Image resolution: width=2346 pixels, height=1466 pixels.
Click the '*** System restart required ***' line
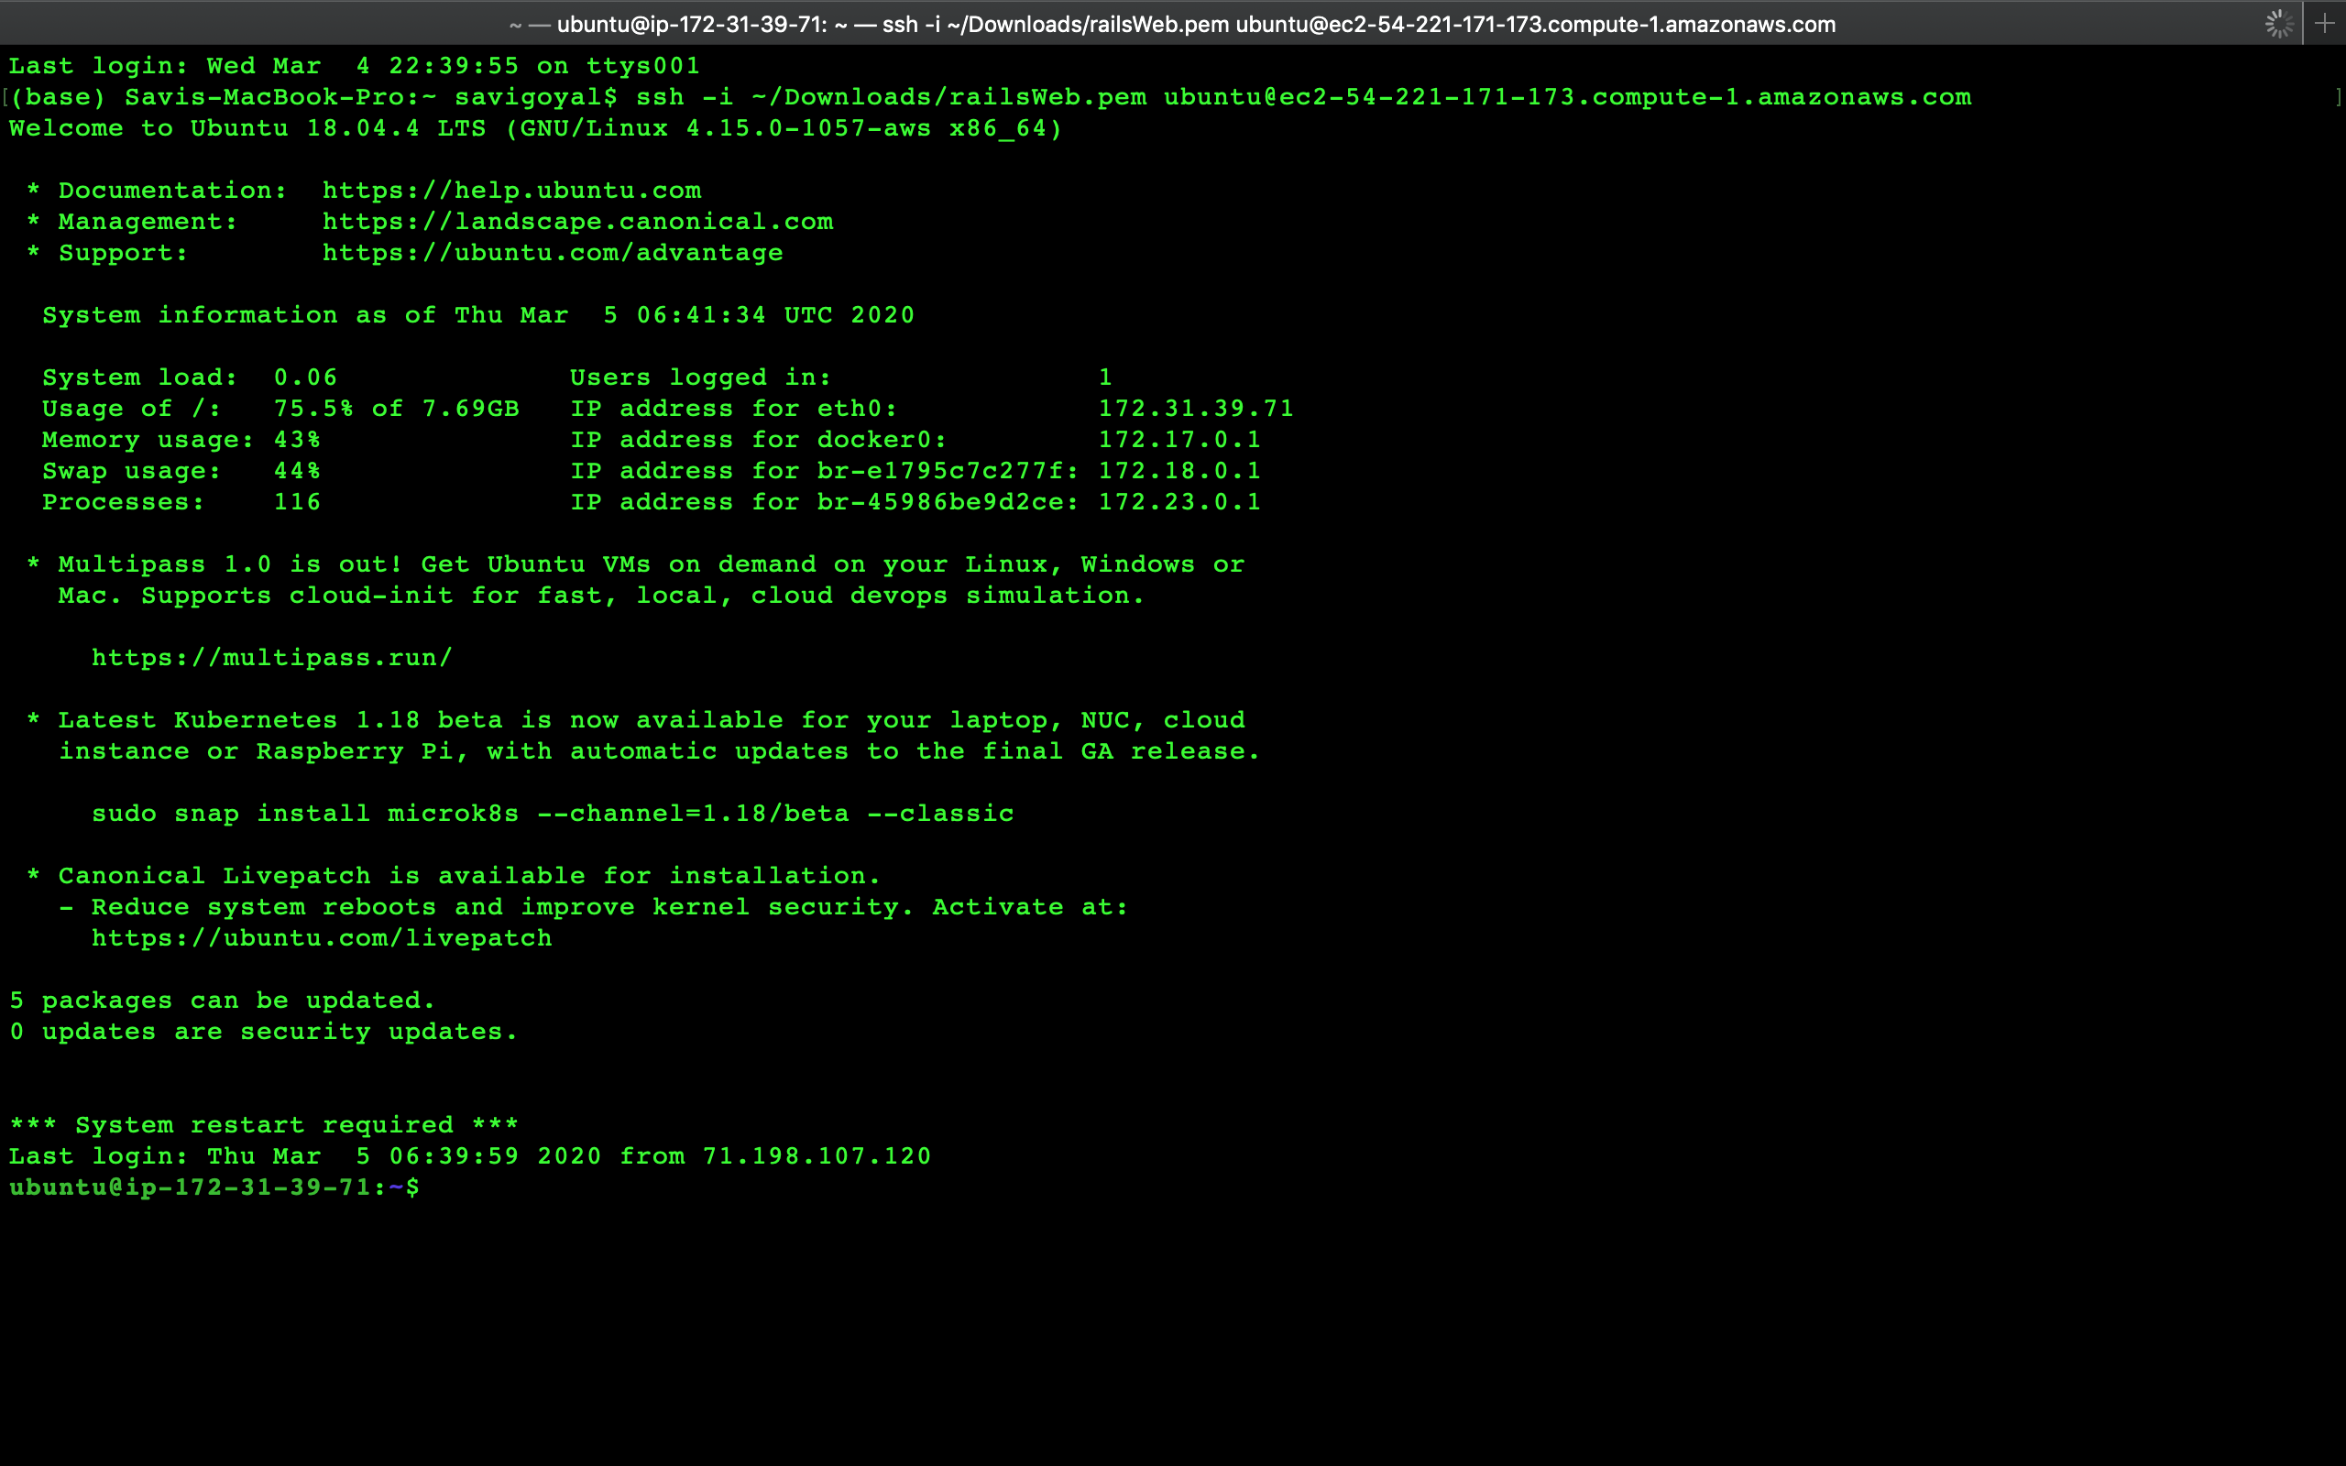tap(264, 1125)
